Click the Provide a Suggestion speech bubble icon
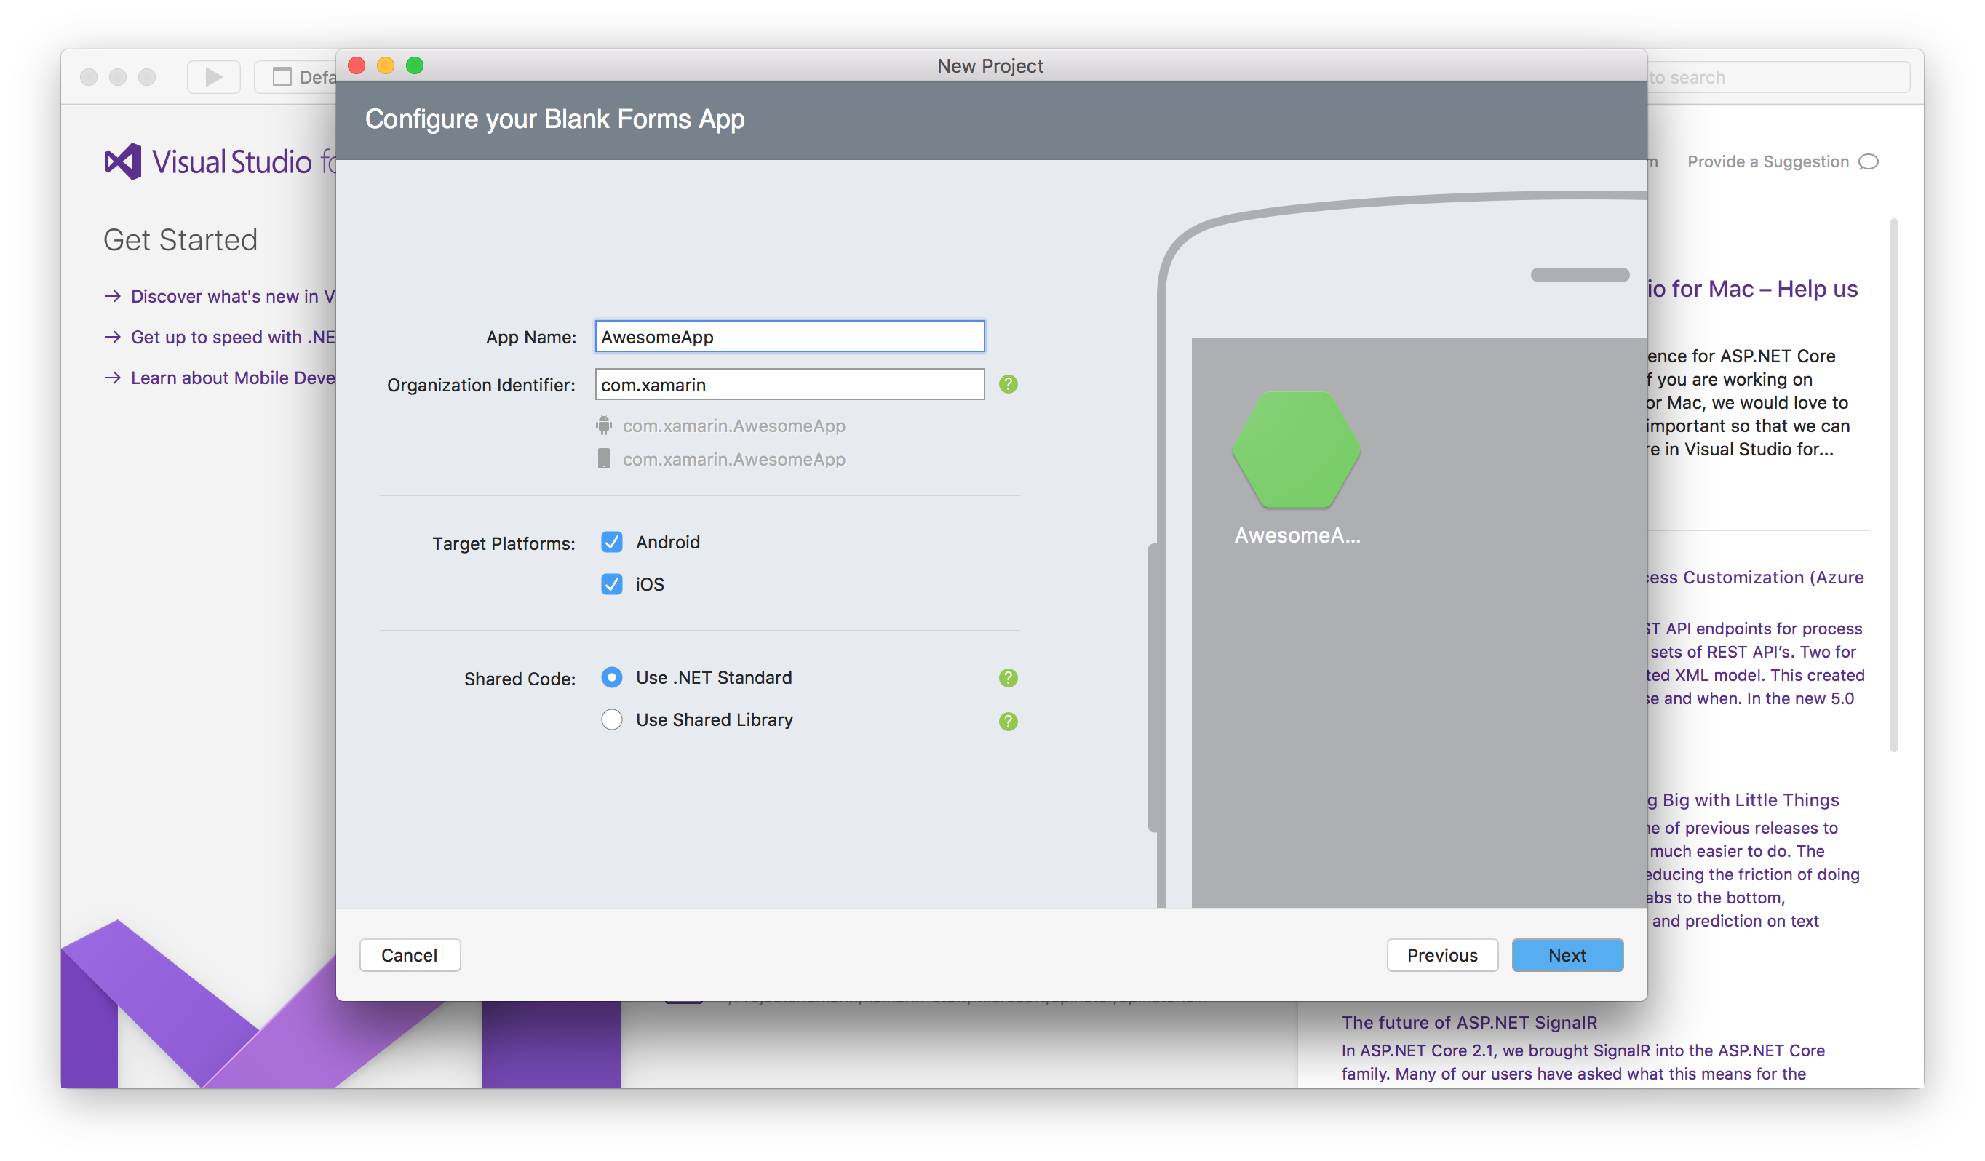The image size is (1985, 1161). (x=1869, y=162)
